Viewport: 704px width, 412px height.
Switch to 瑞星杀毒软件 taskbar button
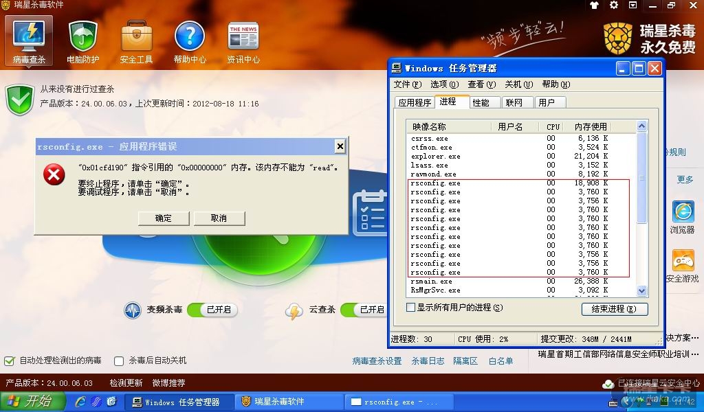tap(289, 402)
